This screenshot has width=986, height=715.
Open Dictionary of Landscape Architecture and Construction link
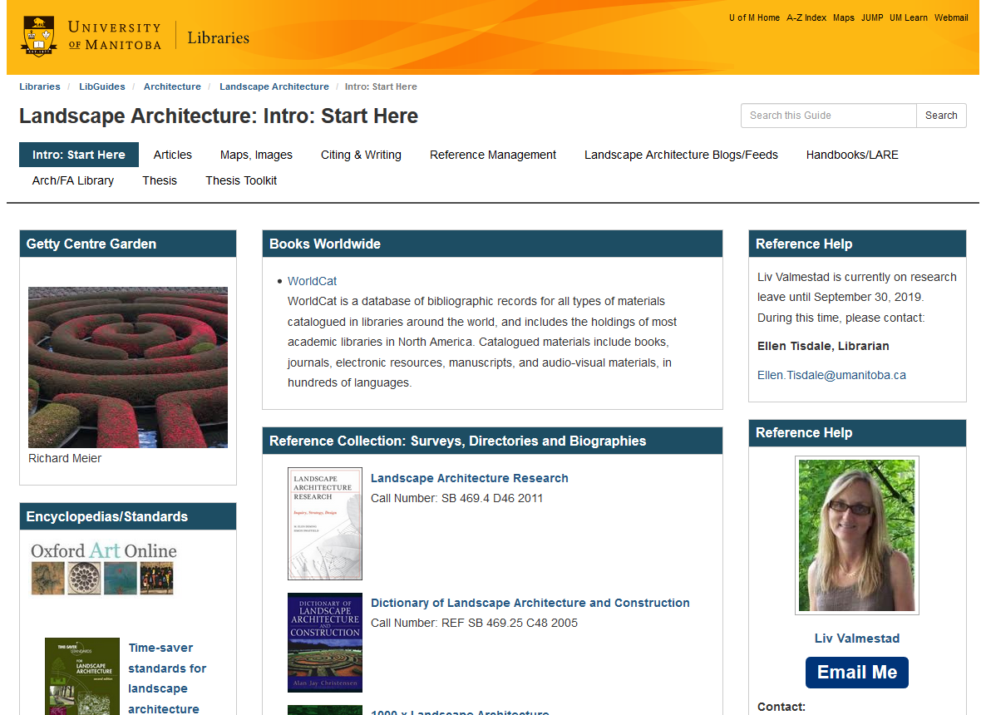coord(530,603)
